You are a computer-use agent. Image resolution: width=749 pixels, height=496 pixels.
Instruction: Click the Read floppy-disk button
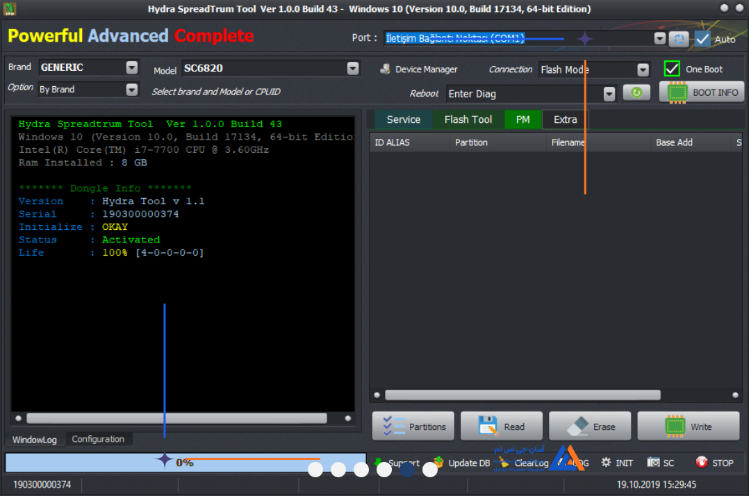502,426
